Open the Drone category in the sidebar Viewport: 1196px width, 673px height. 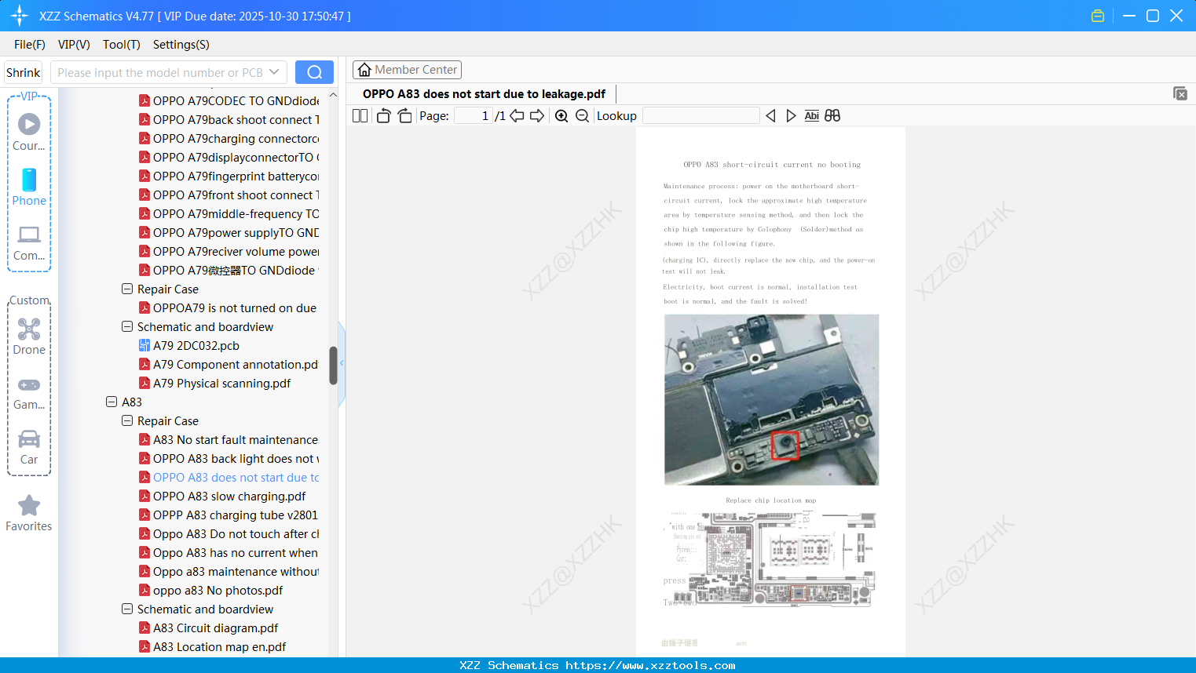point(29,336)
